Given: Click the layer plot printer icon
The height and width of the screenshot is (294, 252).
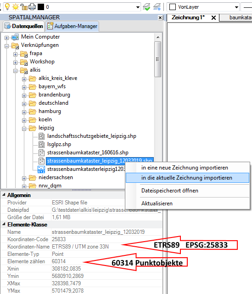Looking at the screenshot, I should point(32,7).
